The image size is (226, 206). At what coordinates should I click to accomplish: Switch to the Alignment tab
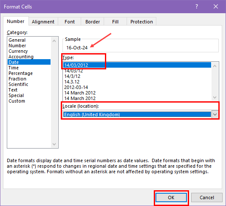[x=43, y=22]
